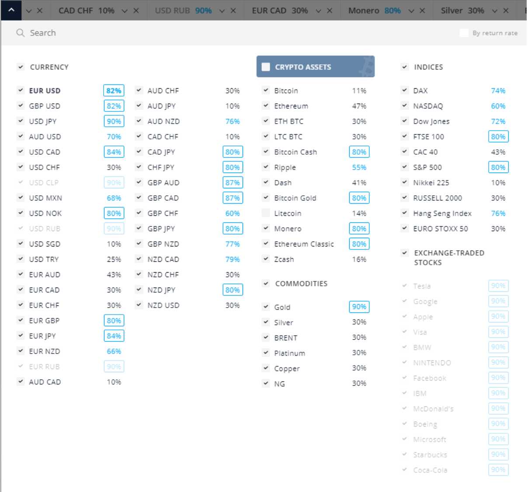Image resolution: width=528 pixels, height=492 pixels.
Task: Select the USD JPY asset
Action: tap(43, 121)
